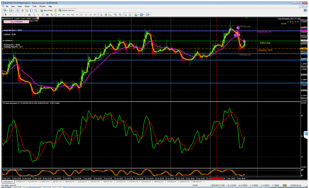This screenshot has width=309, height=188.
Task: Select the Equidistant Channel tool
Action: click(29, 15)
